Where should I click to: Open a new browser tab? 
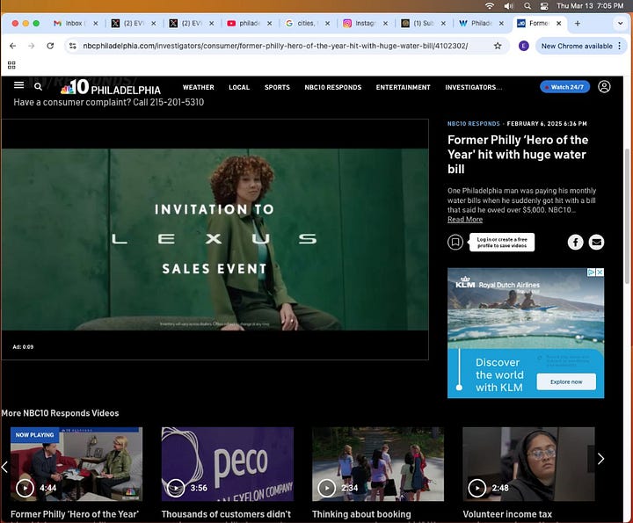578,24
